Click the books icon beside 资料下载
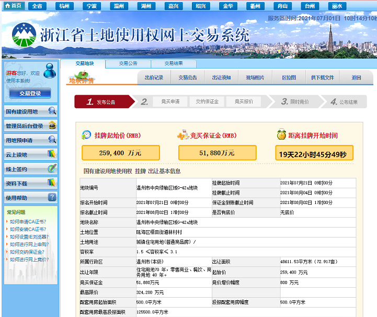The height and width of the screenshot is (317, 377). 52,183
